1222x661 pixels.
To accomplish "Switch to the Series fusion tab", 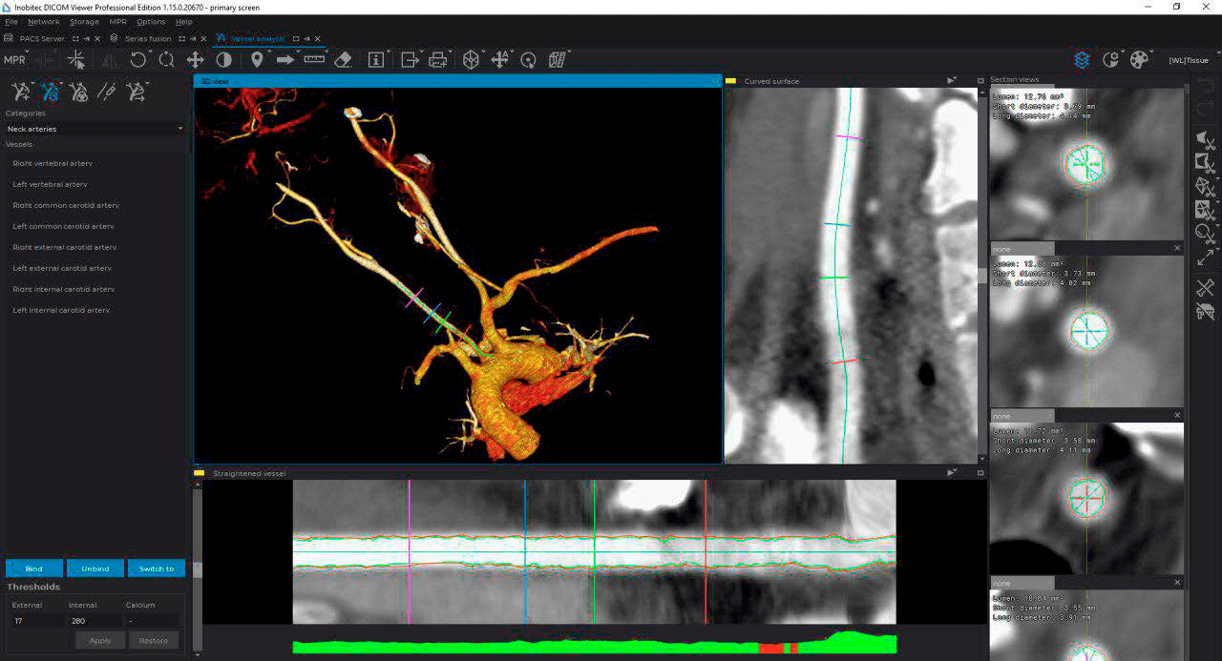I will click(148, 39).
